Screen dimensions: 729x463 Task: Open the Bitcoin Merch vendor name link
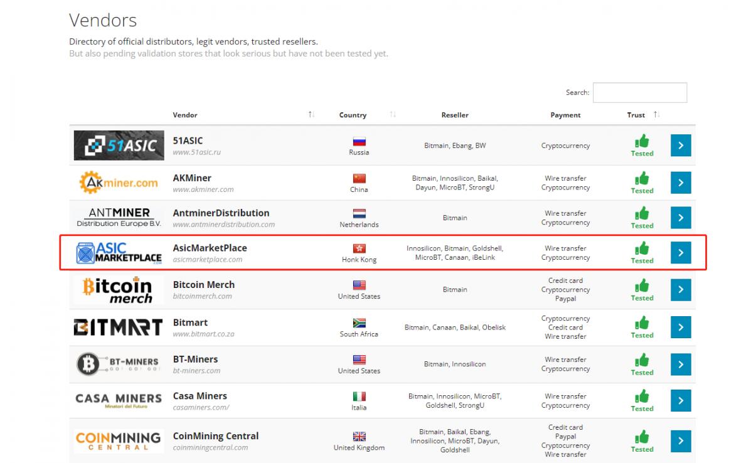point(203,285)
